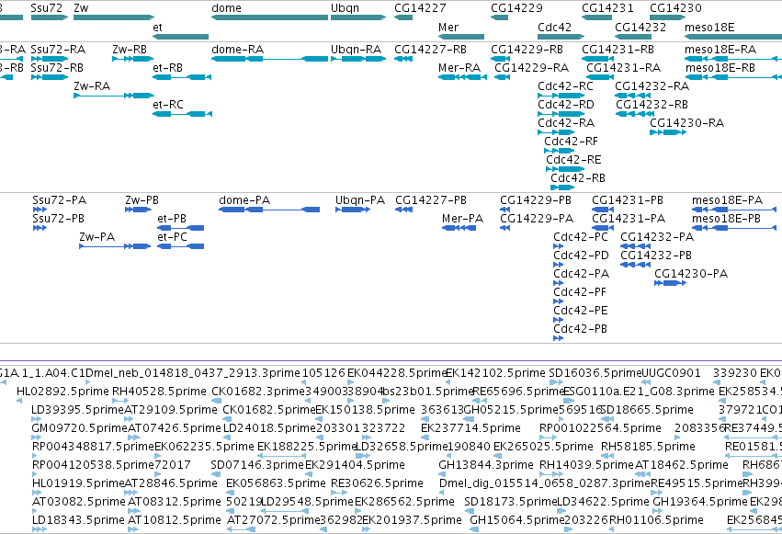Click the Ssu72 gene arrow
The image size is (782, 534).
[50, 17]
